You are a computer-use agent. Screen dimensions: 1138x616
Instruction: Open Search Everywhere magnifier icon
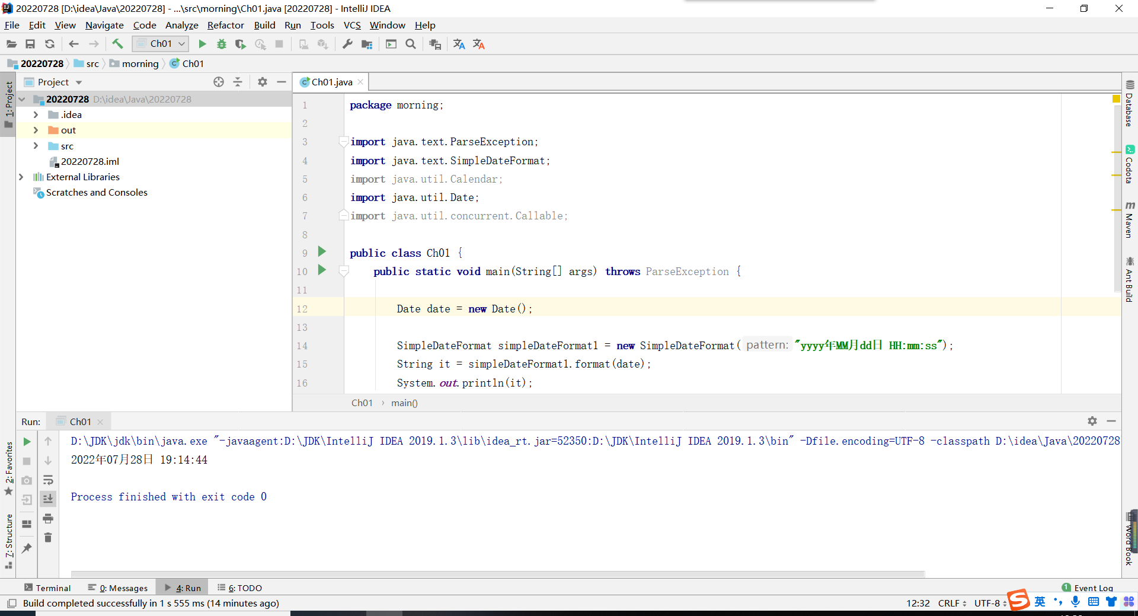coord(410,44)
